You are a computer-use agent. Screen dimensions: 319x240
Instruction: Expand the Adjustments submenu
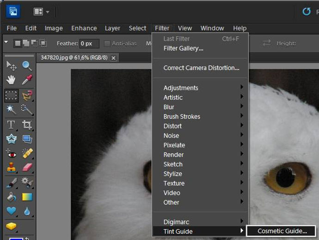click(200, 88)
